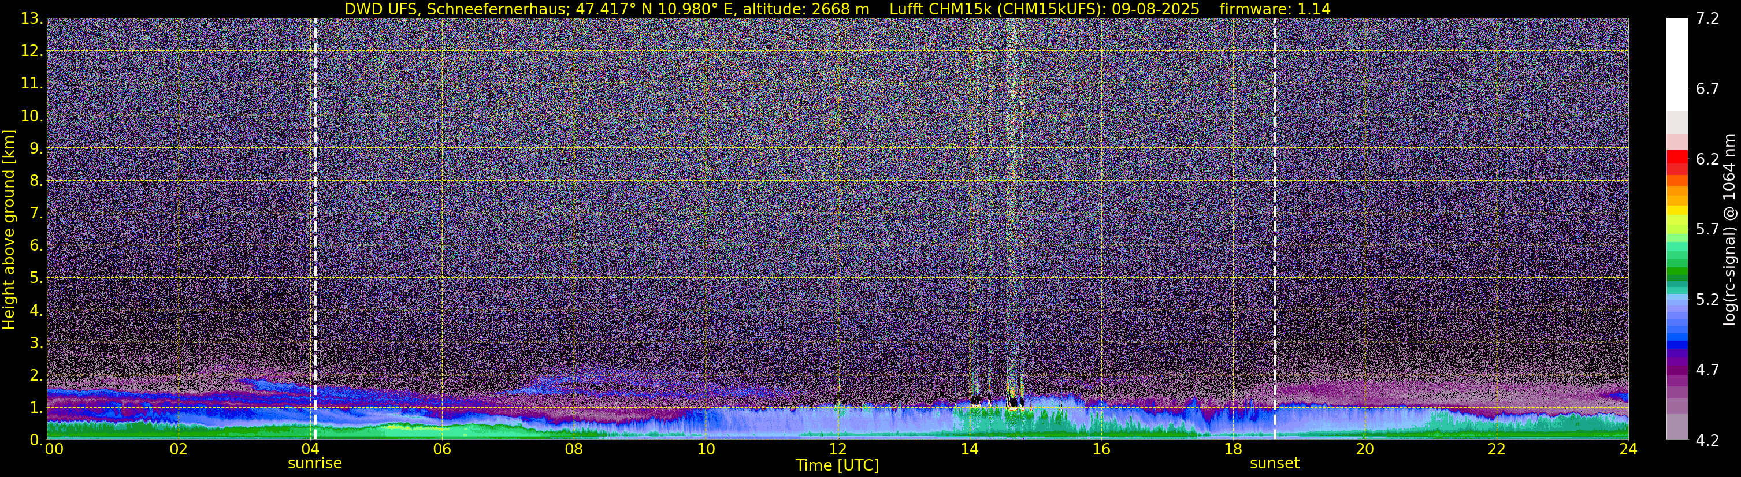The width and height of the screenshot is (1741, 477).
Task: Click the dashed white sunset marker line
Action: pyautogui.click(x=1275, y=229)
